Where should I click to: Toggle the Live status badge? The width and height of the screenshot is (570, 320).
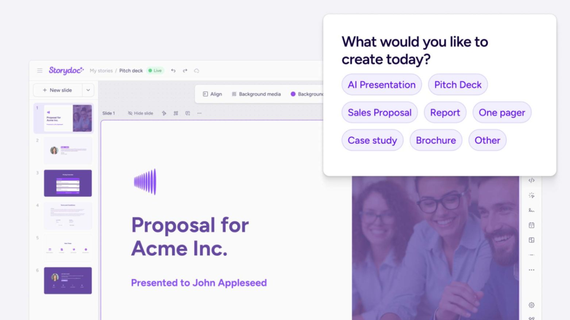(155, 70)
